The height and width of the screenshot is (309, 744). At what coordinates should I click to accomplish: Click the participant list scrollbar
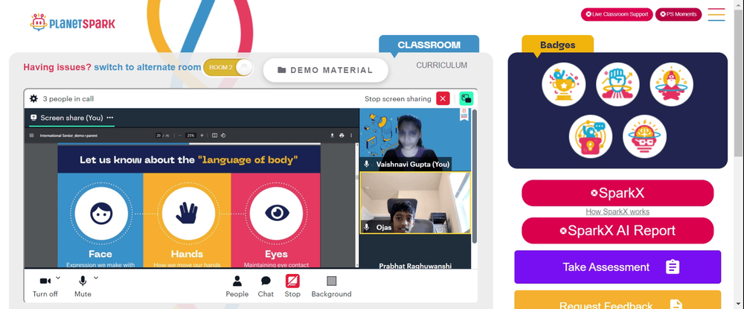(x=475, y=176)
